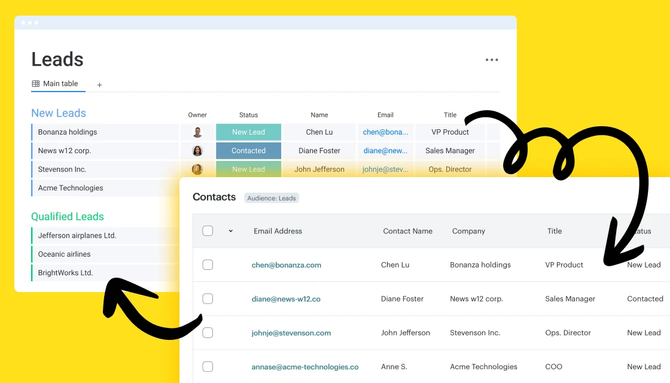The height and width of the screenshot is (383, 670).
Task: Open the board options three-dot menu
Action: 492,59
